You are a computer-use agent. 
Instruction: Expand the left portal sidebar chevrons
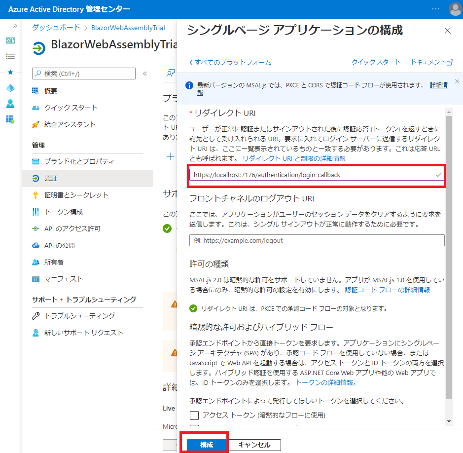[x=15, y=26]
